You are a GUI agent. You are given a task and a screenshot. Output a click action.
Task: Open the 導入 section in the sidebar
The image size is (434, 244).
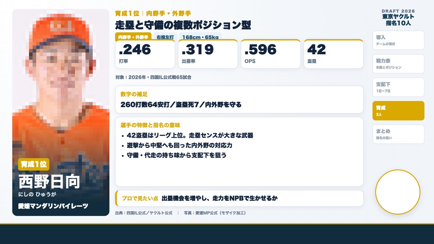point(398,40)
